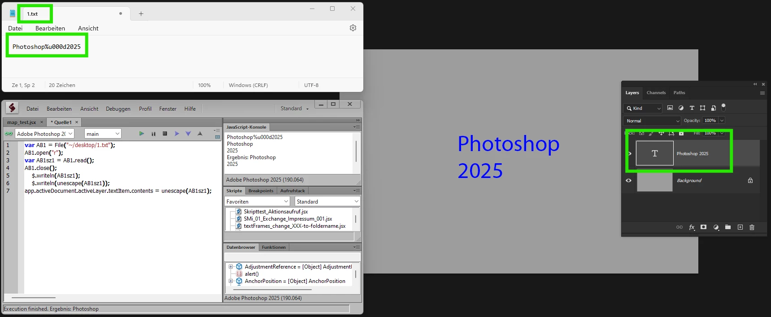Image resolution: width=771 pixels, height=317 pixels.
Task: Click the script file icon beside Skripttest_Aktionsaufruf.jsx
Action: tap(239, 212)
